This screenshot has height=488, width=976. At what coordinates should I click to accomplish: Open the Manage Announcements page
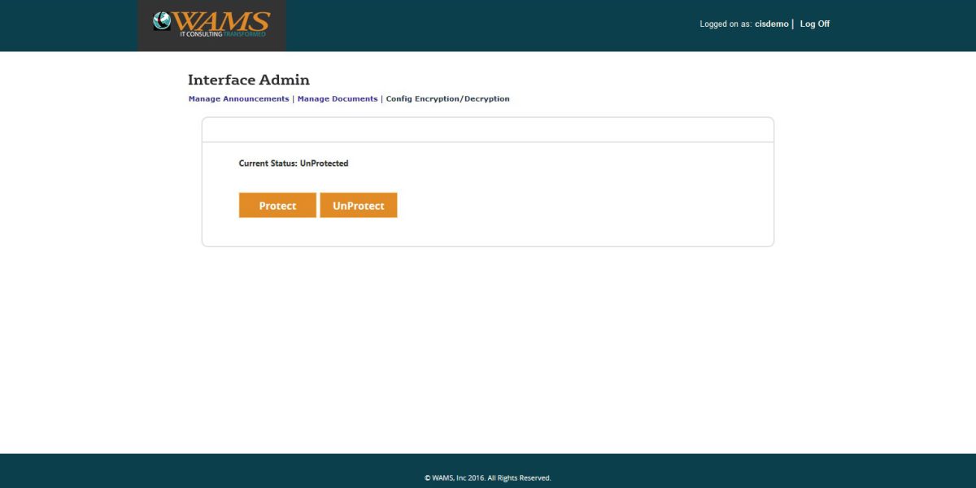tap(237, 98)
